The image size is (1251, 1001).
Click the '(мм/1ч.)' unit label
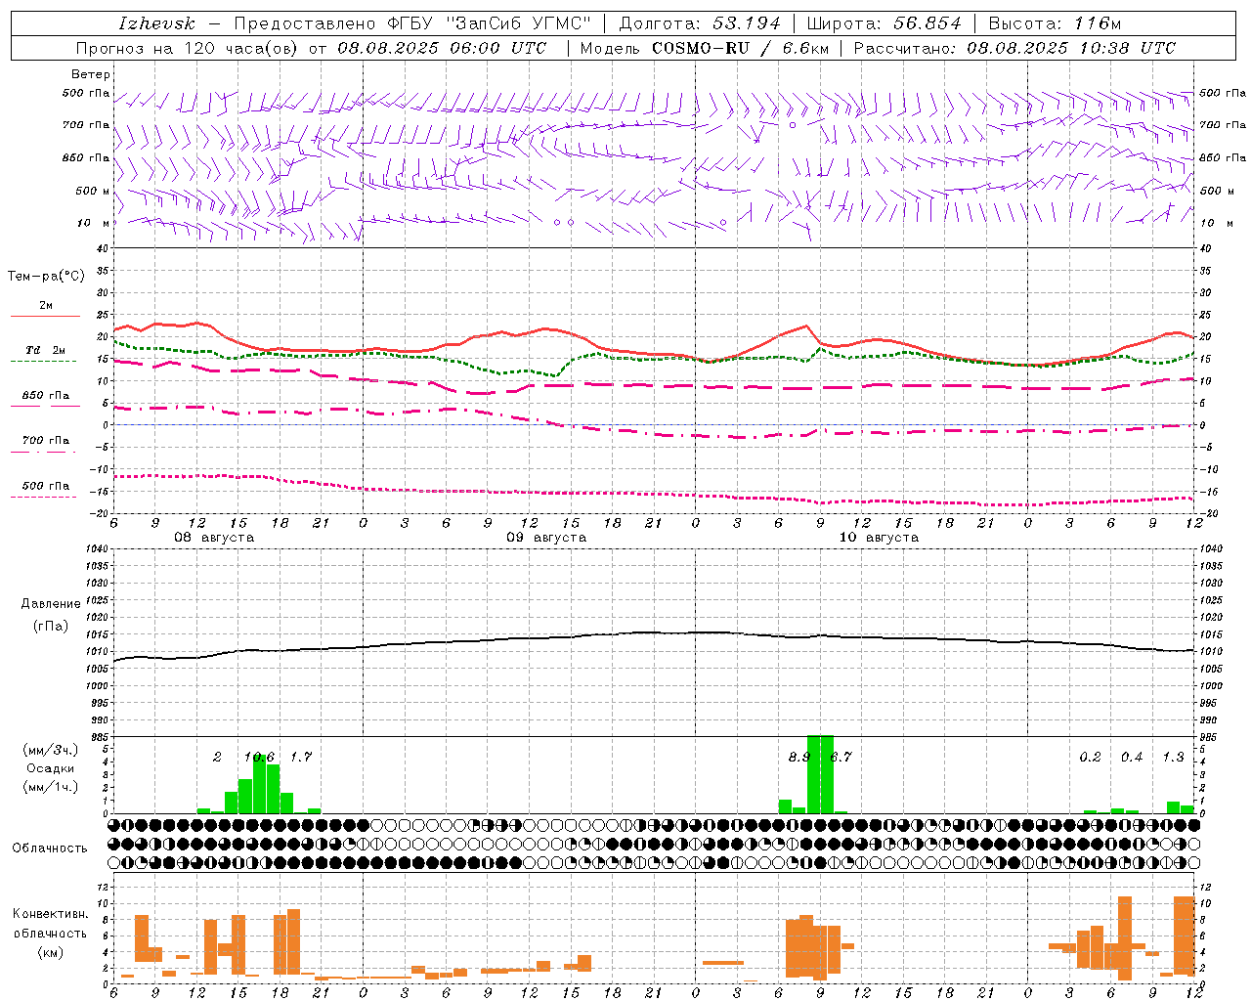pos(51,787)
